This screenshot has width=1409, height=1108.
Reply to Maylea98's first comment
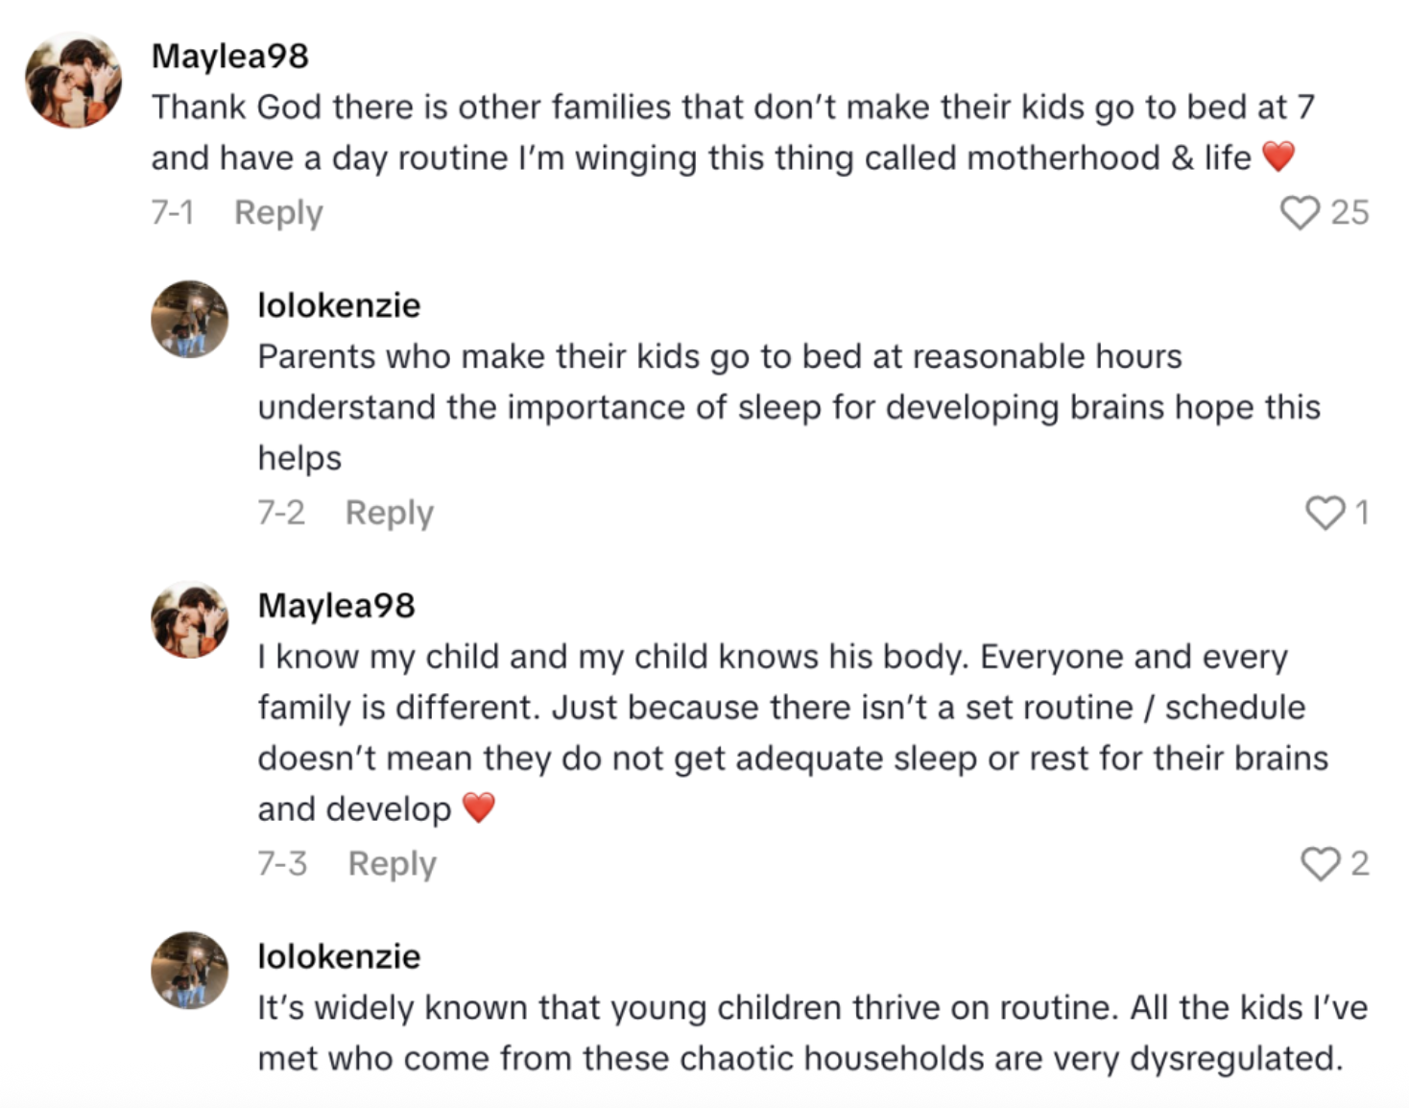point(277,213)
